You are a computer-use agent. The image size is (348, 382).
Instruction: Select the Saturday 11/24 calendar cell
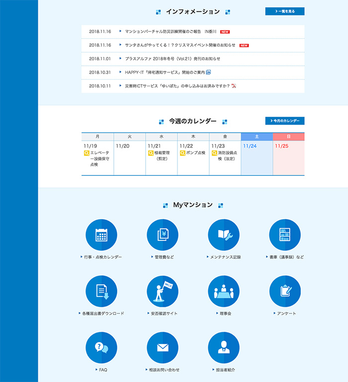(257, 158)
